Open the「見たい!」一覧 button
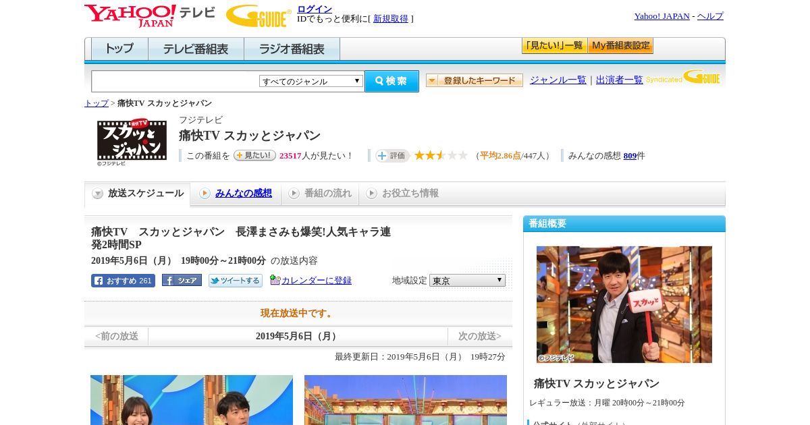The image size is (810, 425). 554,46
